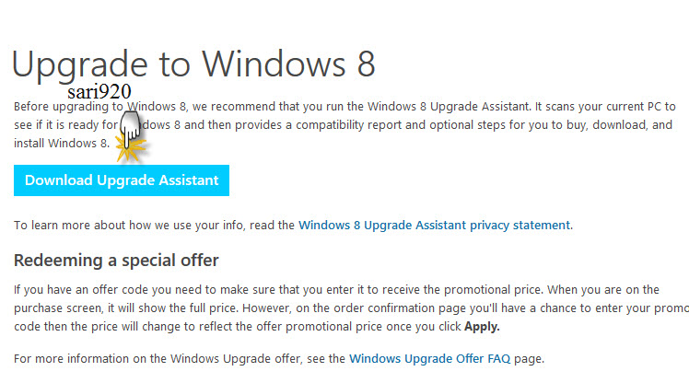
Task: Click the sari920 watermark text
Action: [x=99, y=92]
